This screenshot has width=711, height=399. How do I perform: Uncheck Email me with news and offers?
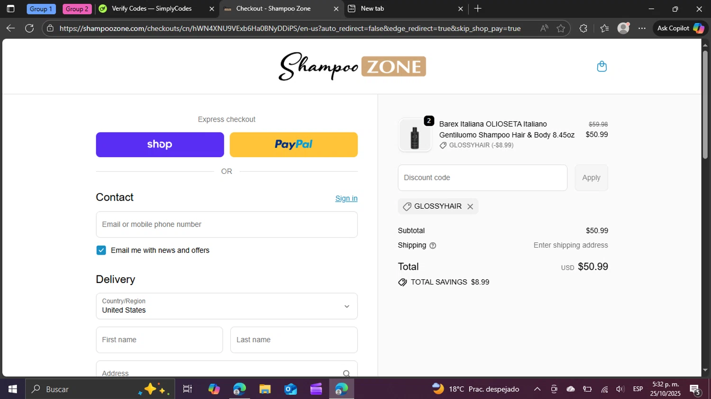101,250
